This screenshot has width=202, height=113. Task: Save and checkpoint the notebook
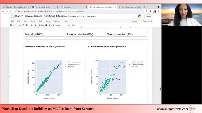pyautogui.click(x=11, y=25)
